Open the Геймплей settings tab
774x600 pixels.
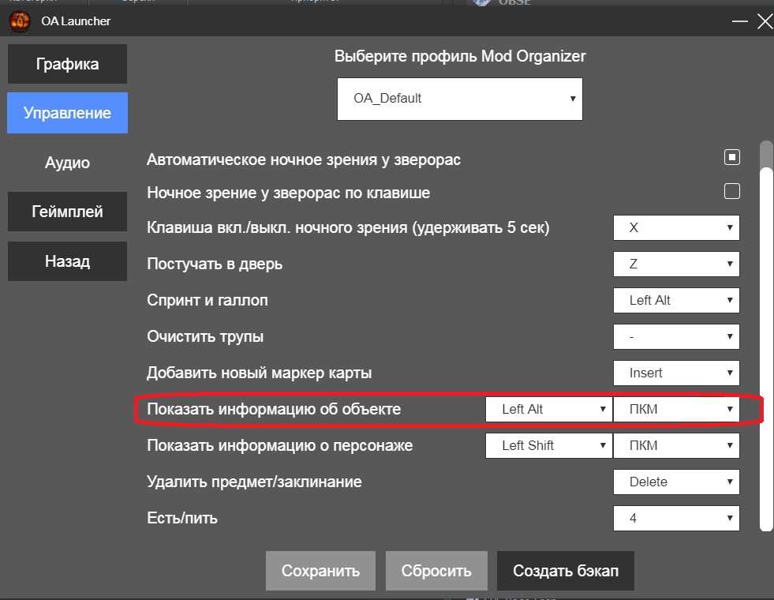click(67, 212)
